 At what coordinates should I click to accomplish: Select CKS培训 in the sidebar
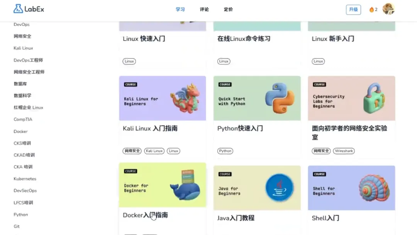22,143
